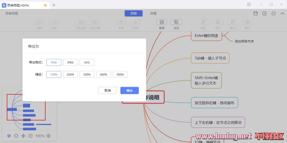287x143 pixels.
Task: Click the four-arrow move icon in minimap
Action: coord(23,136)
